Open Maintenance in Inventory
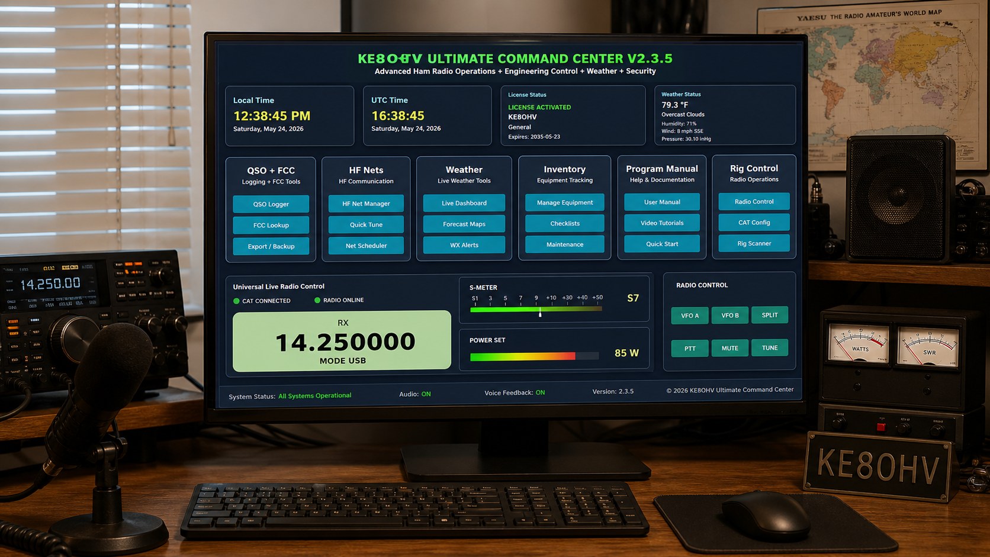990x557 pixels. tap(565, 244)
